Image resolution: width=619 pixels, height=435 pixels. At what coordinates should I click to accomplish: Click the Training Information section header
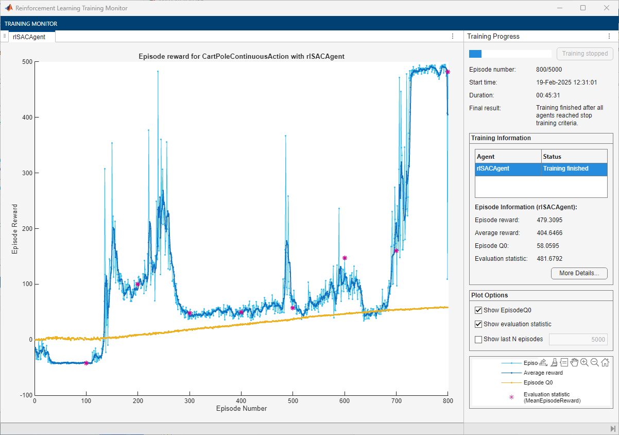click(501, 138)
